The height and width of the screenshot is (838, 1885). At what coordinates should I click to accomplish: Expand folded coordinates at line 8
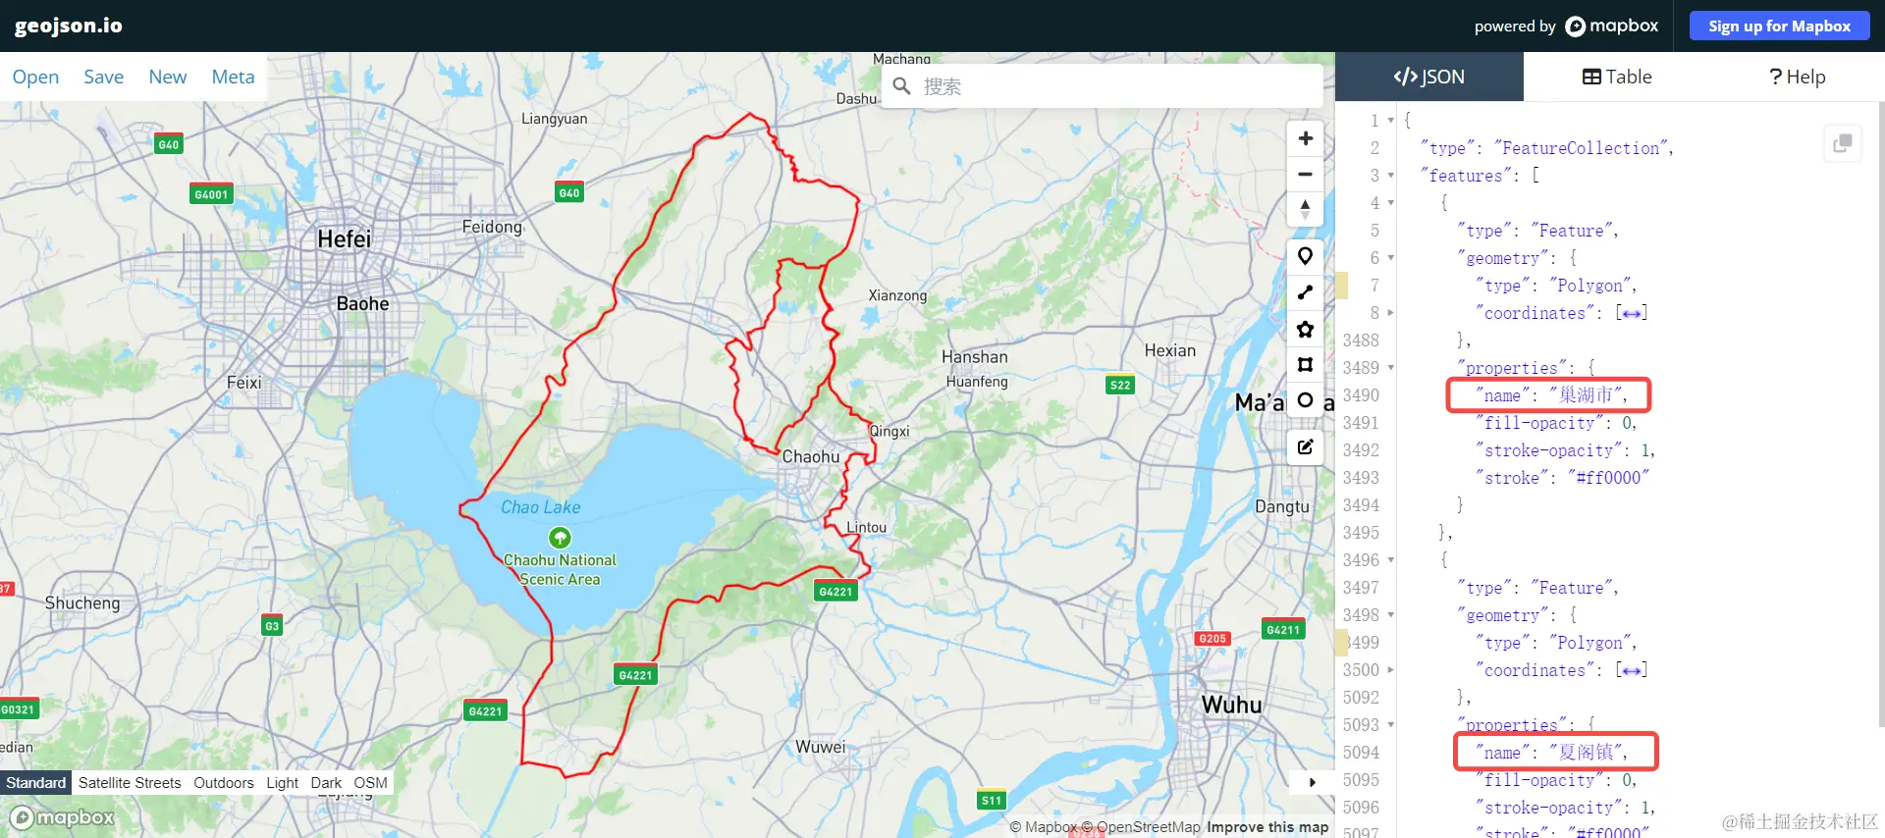pos(1391,313)
